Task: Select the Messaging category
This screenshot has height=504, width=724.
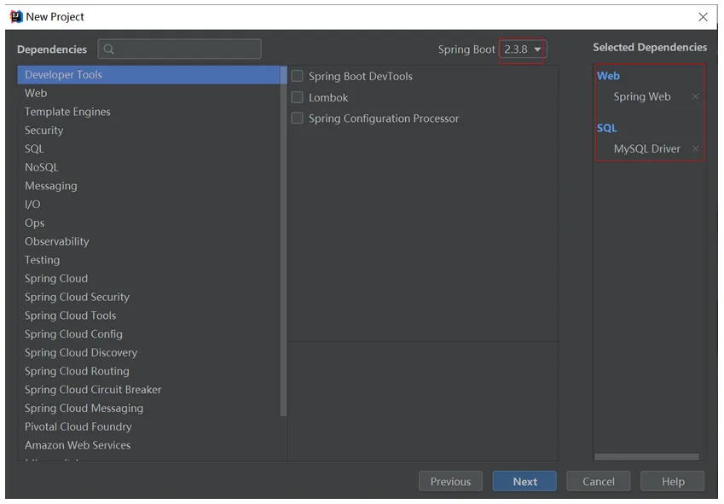Action: (148, 186)
